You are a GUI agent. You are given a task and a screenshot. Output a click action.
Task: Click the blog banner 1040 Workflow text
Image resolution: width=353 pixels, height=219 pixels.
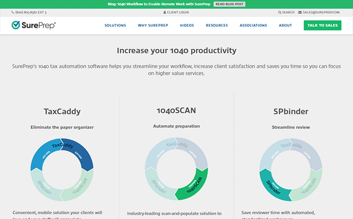coord(159,4)
